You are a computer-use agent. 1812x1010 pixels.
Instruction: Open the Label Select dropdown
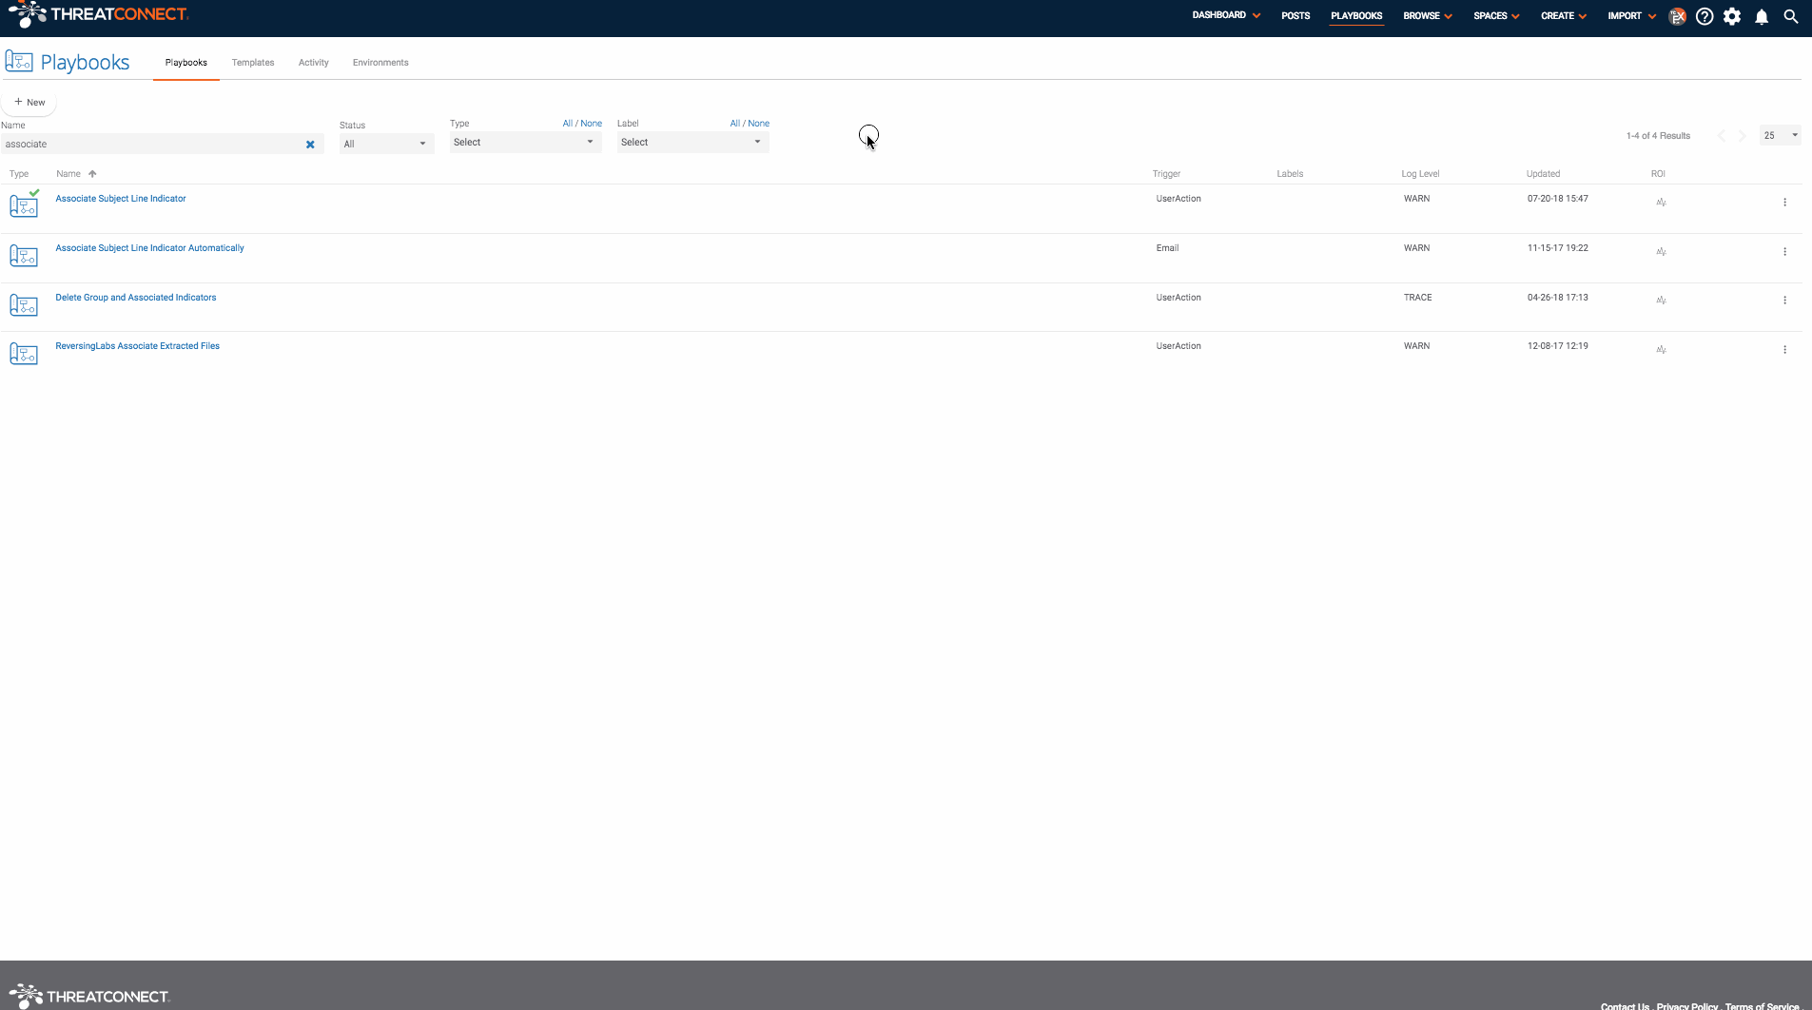click(692, 143)
